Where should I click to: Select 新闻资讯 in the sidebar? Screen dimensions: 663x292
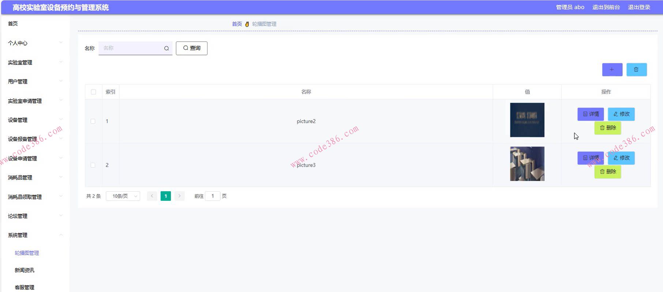click(25, 270)
